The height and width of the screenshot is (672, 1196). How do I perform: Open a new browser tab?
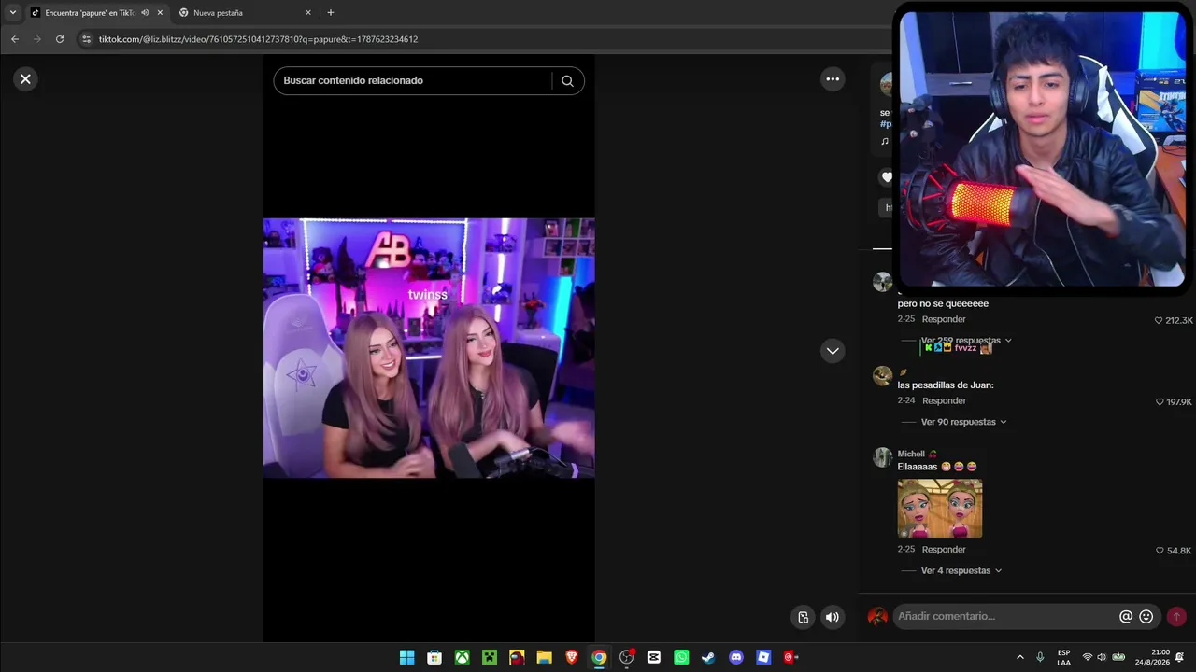coord(331,13)
